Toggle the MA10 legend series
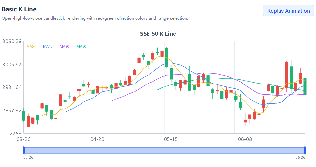This screenshot has width=316, height=167. coord(48,46)
